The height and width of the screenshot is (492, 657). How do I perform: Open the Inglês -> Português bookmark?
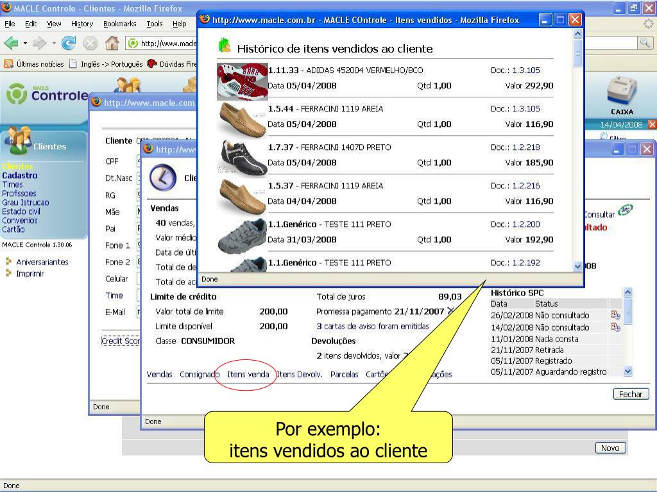(106, 64)
